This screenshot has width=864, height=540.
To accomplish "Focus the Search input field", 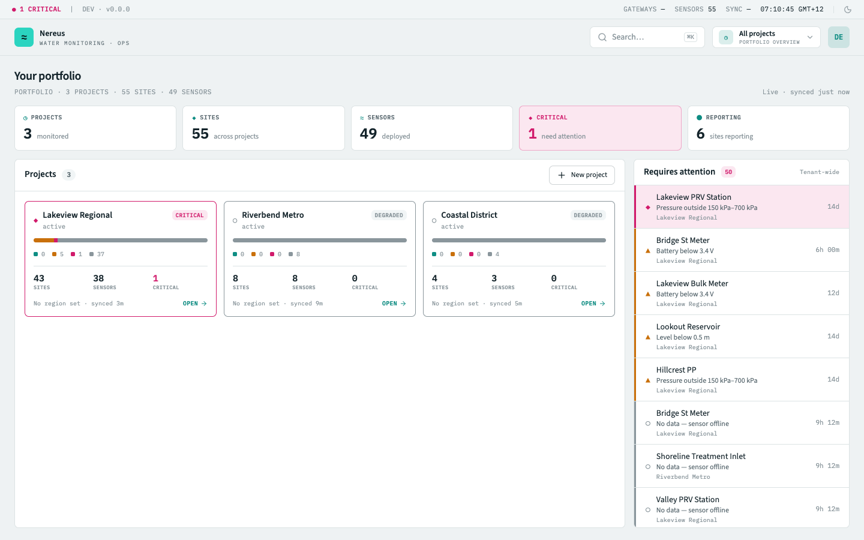I will click(x=648, y=37).
